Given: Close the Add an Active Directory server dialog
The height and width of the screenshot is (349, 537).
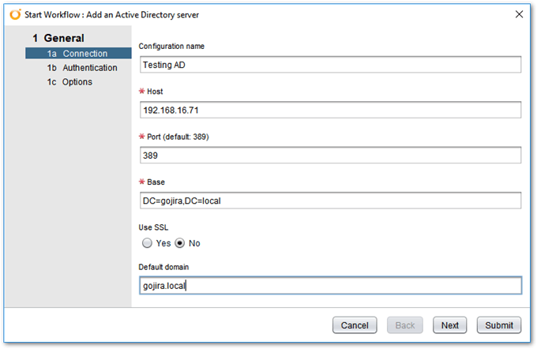Looking at the screenshot, I should point(519,14).
